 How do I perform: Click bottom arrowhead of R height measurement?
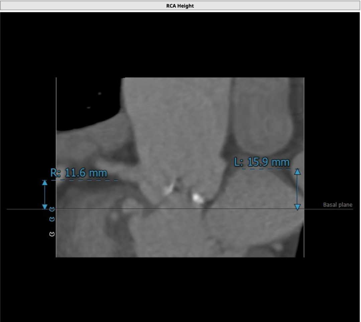[45, 207]
